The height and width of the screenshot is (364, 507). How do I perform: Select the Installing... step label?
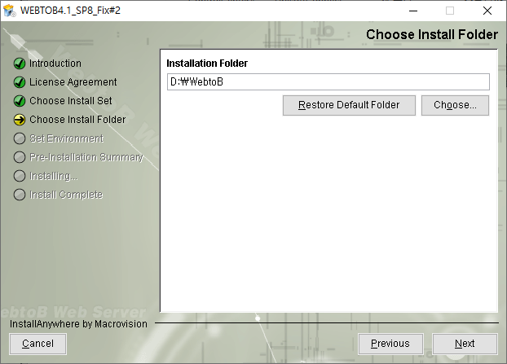click(54, 176)
